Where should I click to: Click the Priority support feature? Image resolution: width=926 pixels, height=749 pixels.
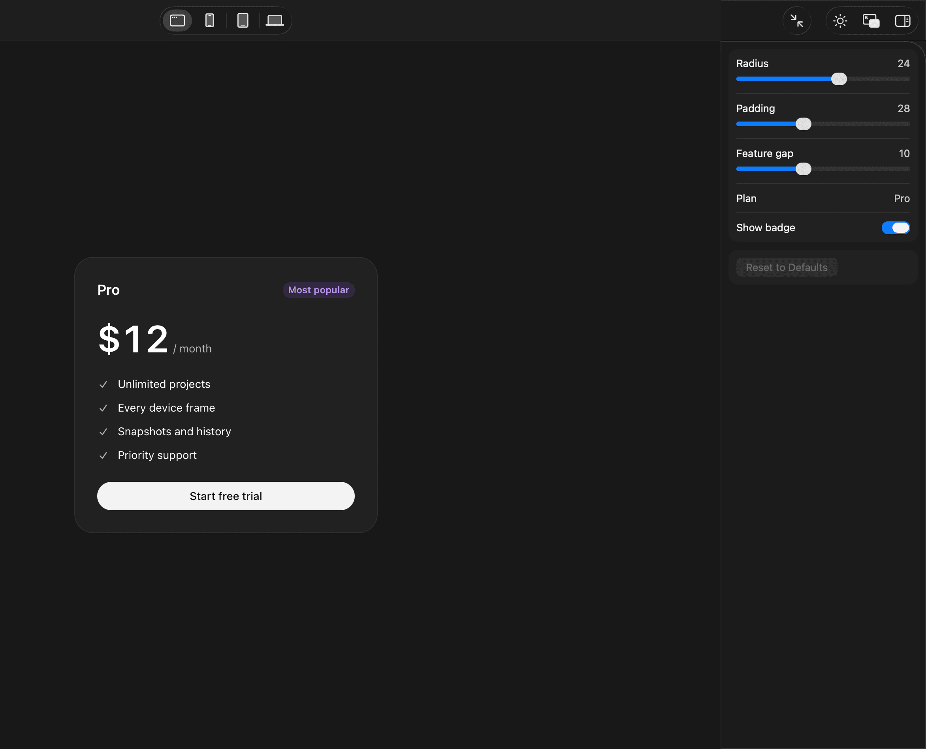(x=157, y=455)
